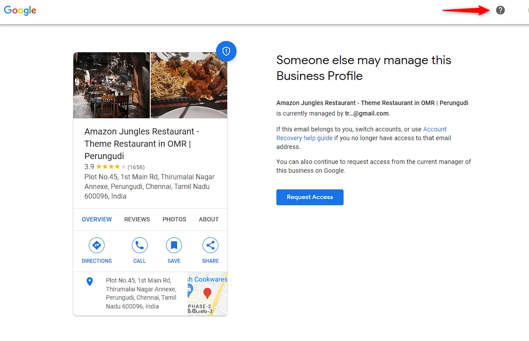The image size is (529, 341).
Task: Open the Photos tab
Action: pos(174,219)
